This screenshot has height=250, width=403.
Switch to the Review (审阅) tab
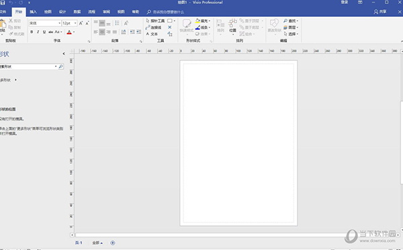pos(106,12)
